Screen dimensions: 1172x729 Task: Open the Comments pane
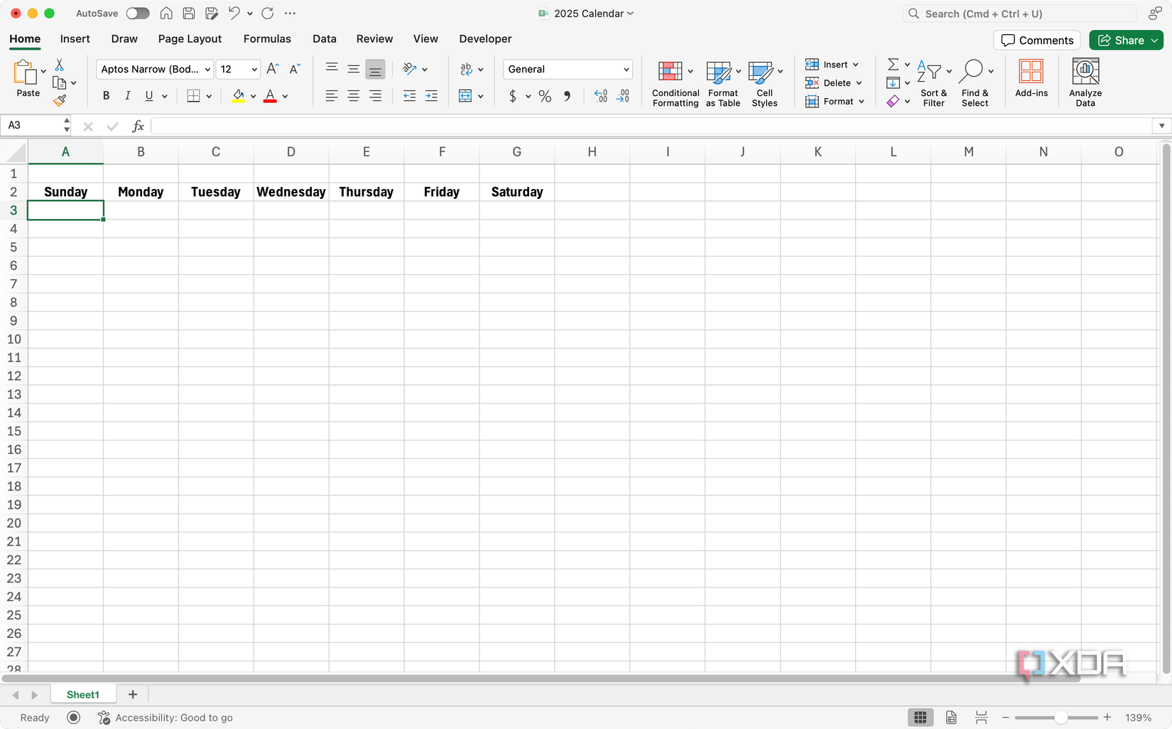point(1037,40)
